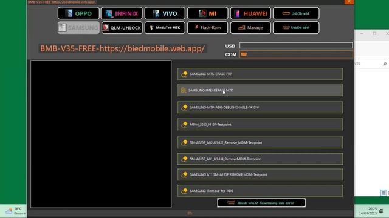The image size is (389, 218).
Task: Run SAMSUNG-MTK-ERASE-FRP
Action: [x=260, y=74]
